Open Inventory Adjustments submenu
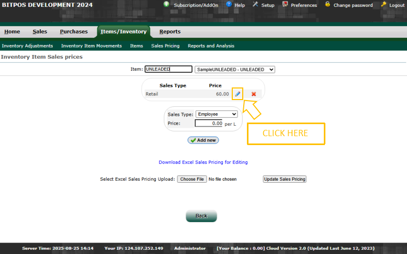Screen dimensions: 407x254 click(27, 46)
